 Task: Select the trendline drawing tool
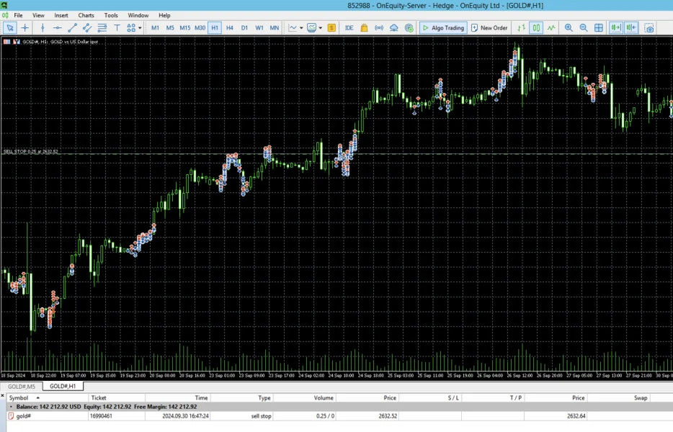pyautogui.click(x=72, y=28)
